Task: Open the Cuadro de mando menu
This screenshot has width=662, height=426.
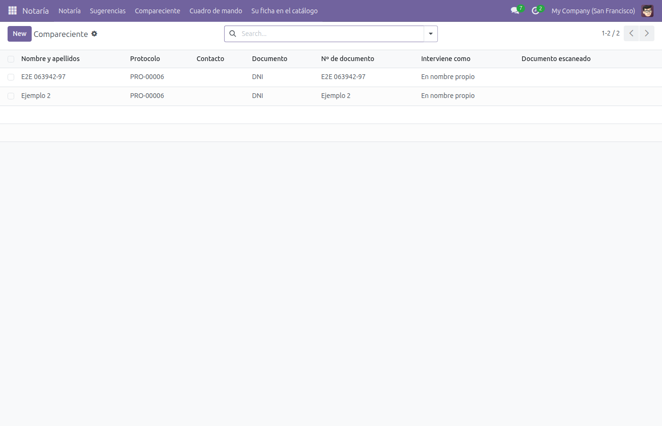Action: tap(216, 10)
